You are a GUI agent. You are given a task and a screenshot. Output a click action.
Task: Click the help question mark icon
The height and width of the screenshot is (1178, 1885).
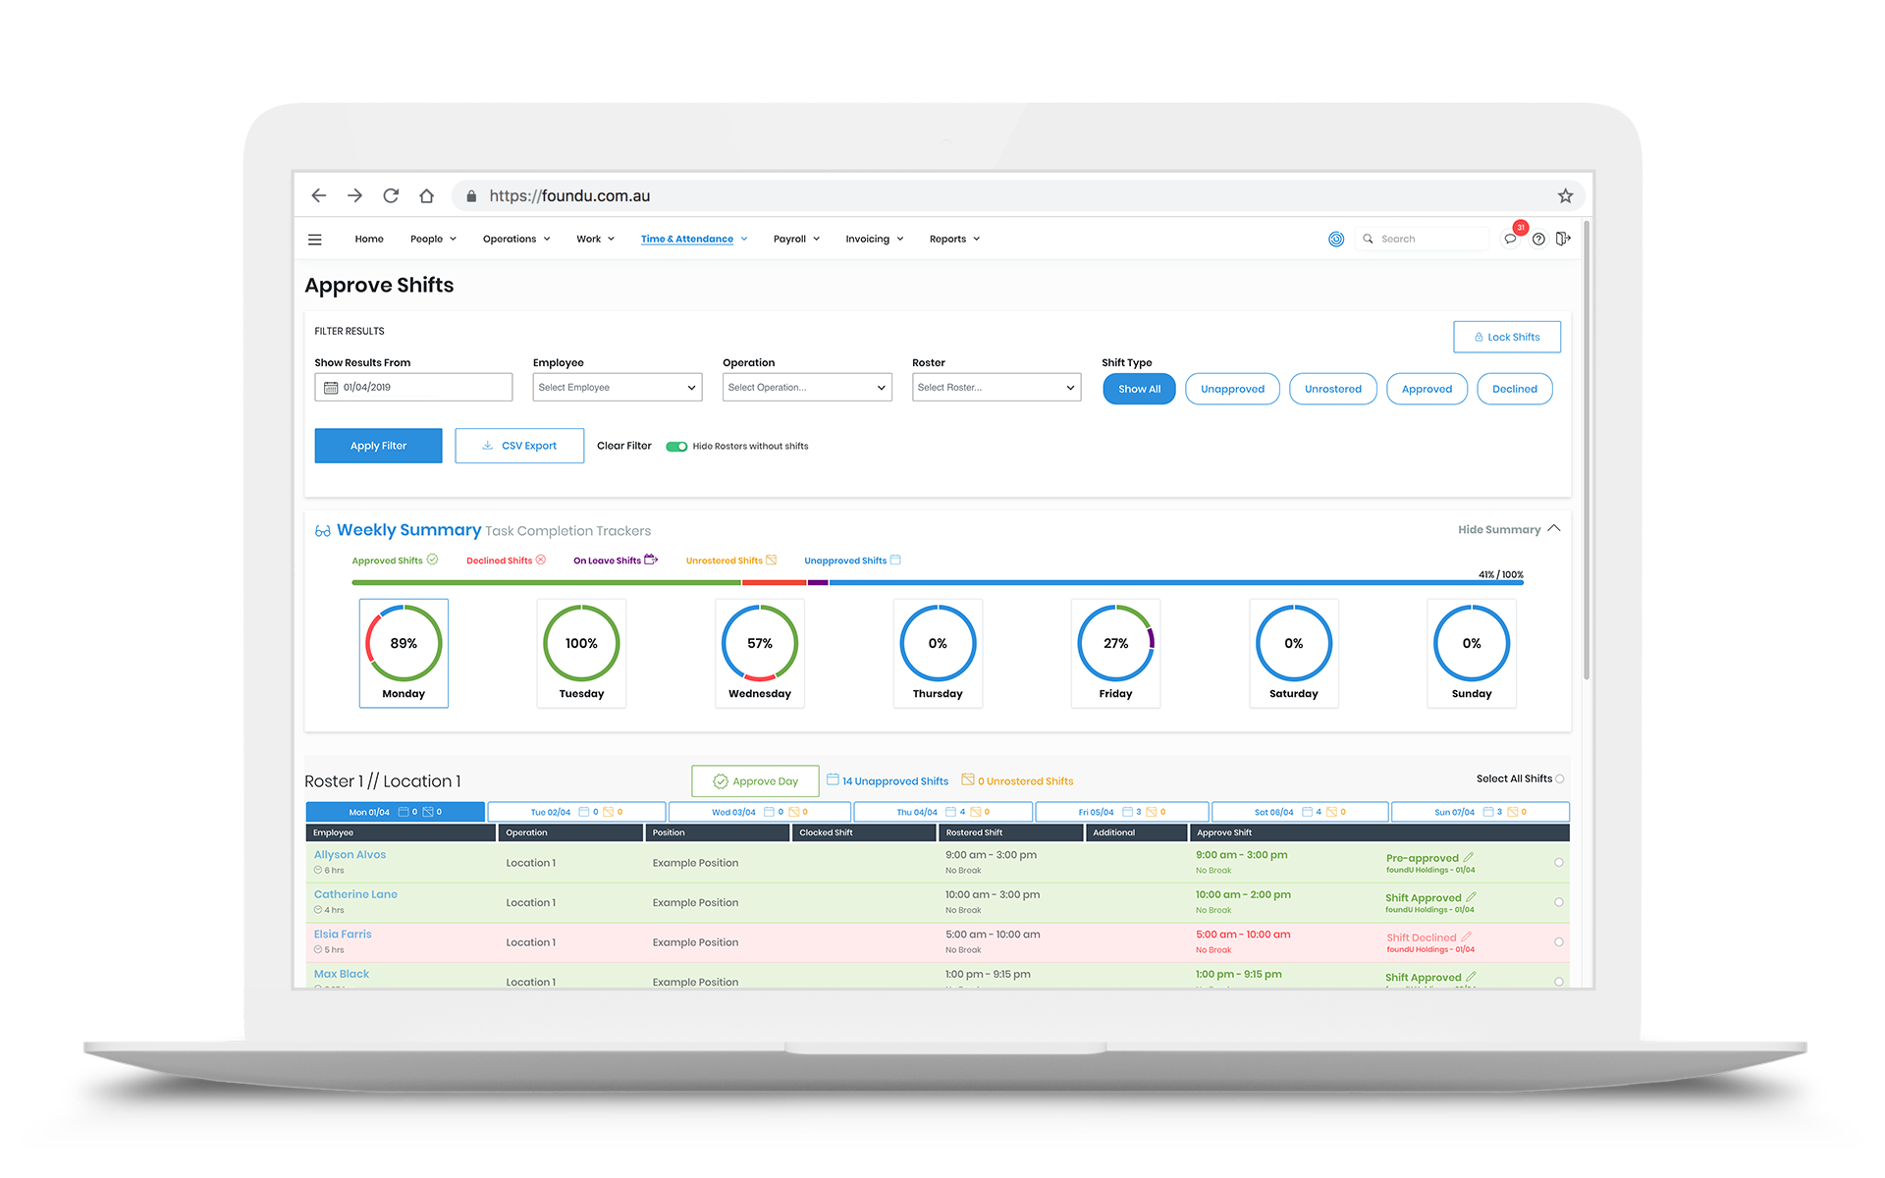click(1538, 239)
